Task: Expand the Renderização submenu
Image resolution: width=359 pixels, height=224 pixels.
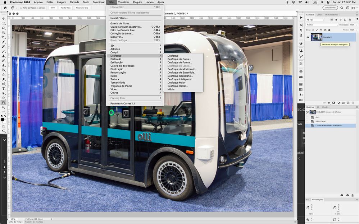Action: coord(135,73)
